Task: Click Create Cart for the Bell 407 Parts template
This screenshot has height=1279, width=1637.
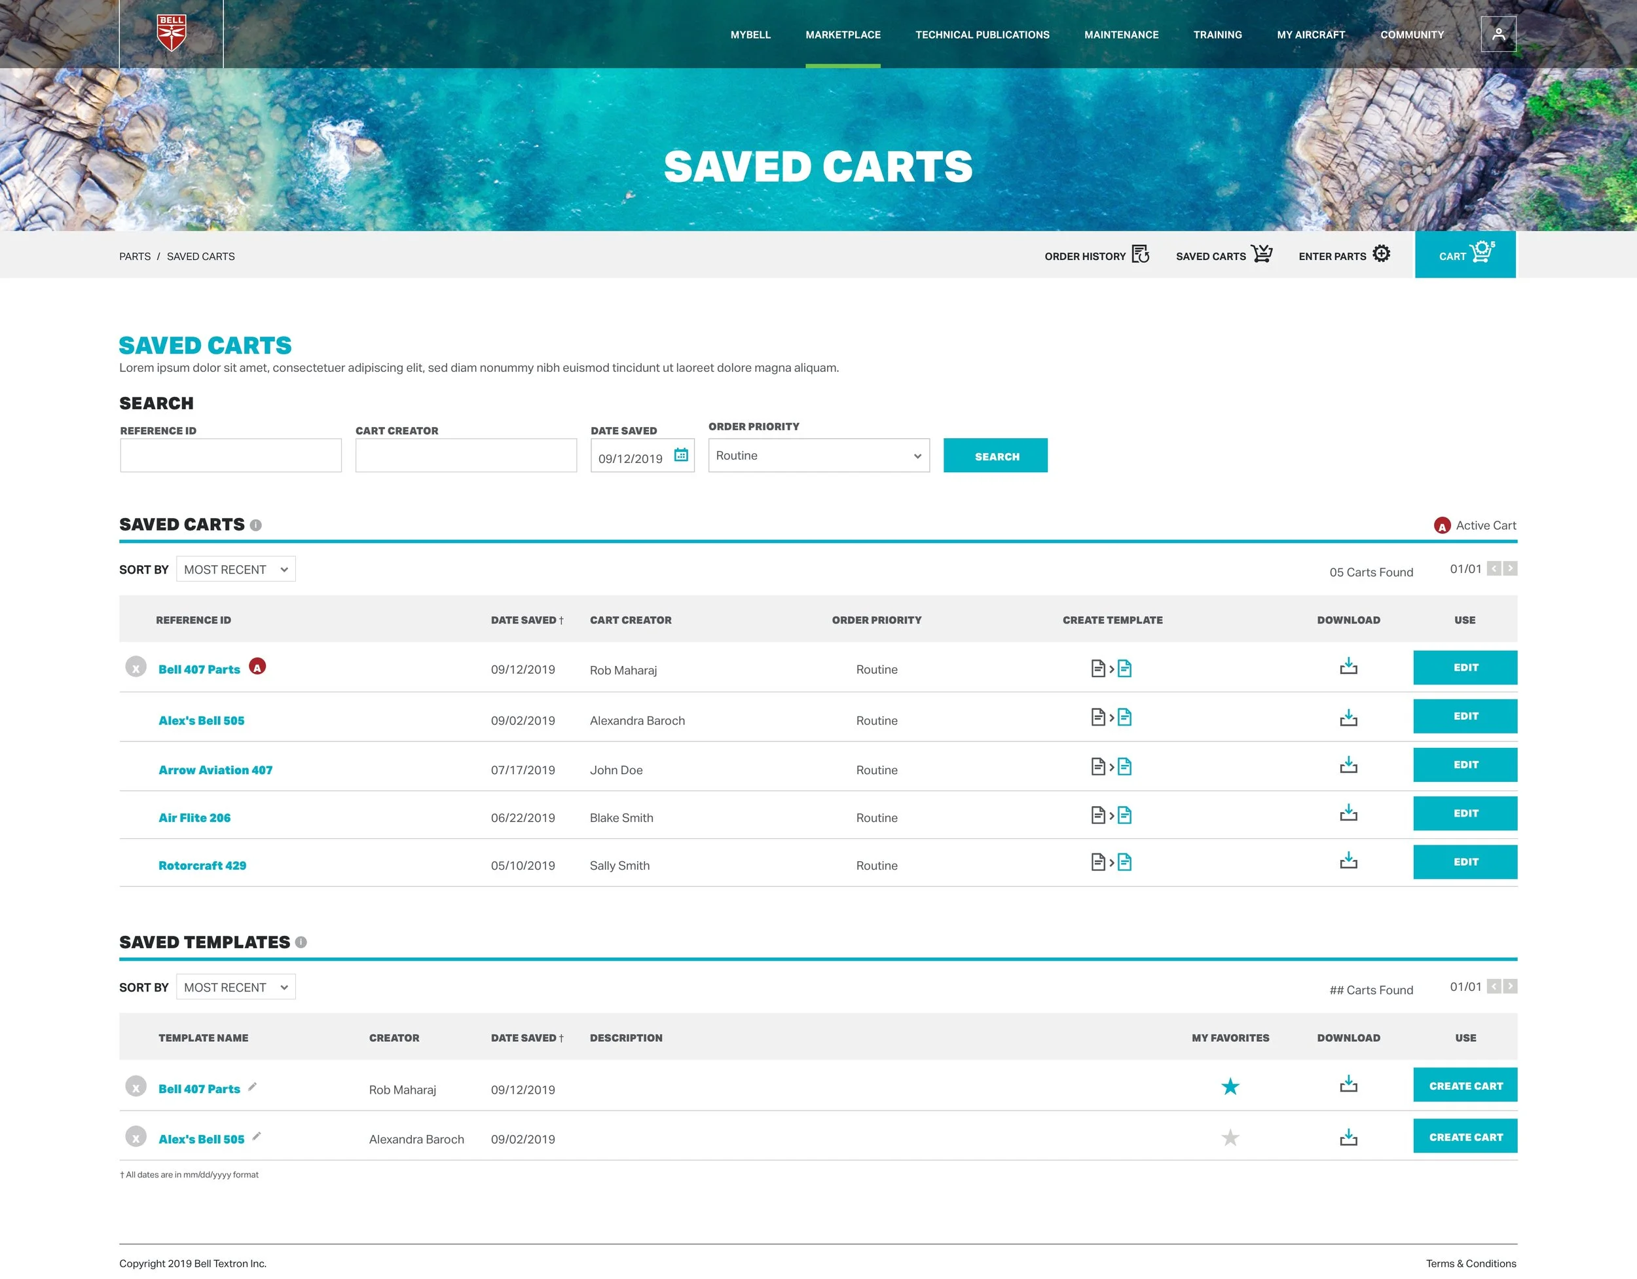Action: point(1465,1085)
